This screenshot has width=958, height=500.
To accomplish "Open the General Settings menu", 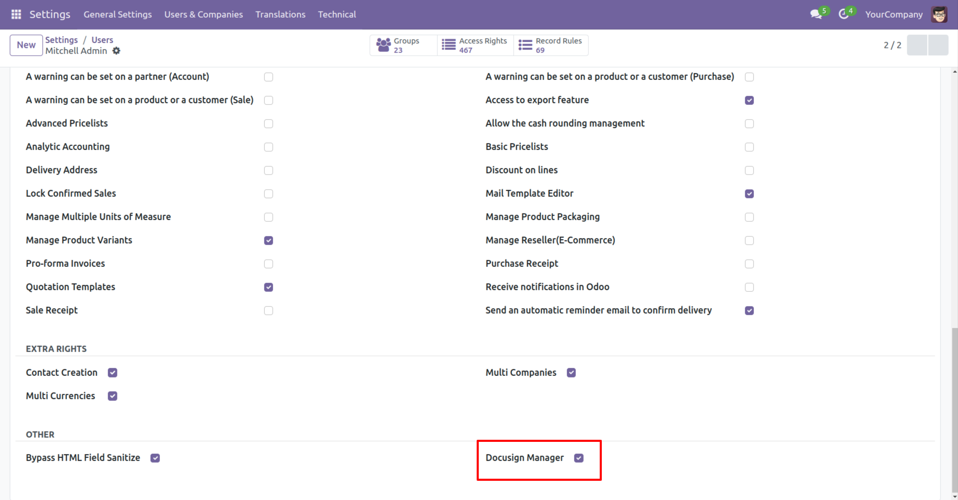I will tap(118, 15).
